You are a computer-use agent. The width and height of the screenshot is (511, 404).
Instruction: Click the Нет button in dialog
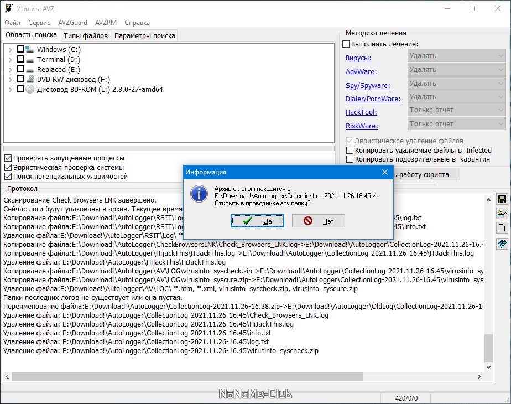click(318, 221)
